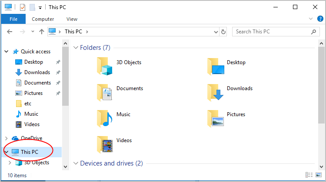Select Music in the navigation pane
This screenshot has height=182, width=326.
(31, 114)
